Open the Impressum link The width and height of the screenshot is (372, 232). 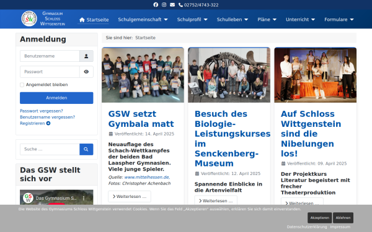tap(340, 227)
